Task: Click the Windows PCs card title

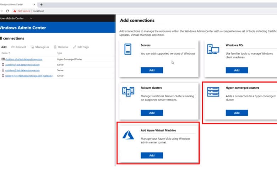Action: [234, 45]
